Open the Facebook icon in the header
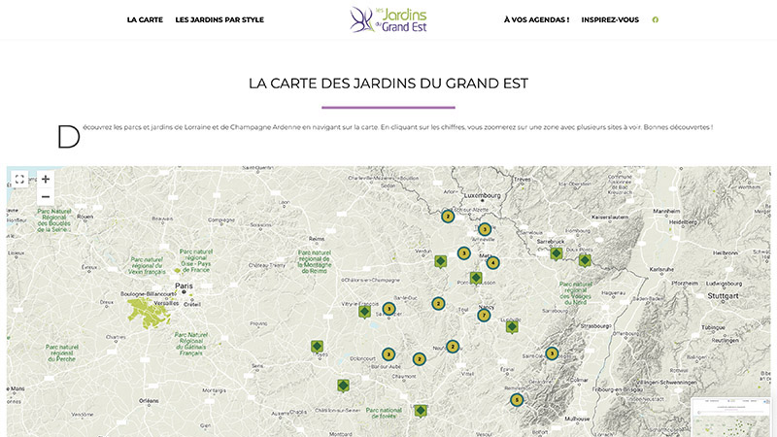The image size is (777, 437). click(655, 19)
